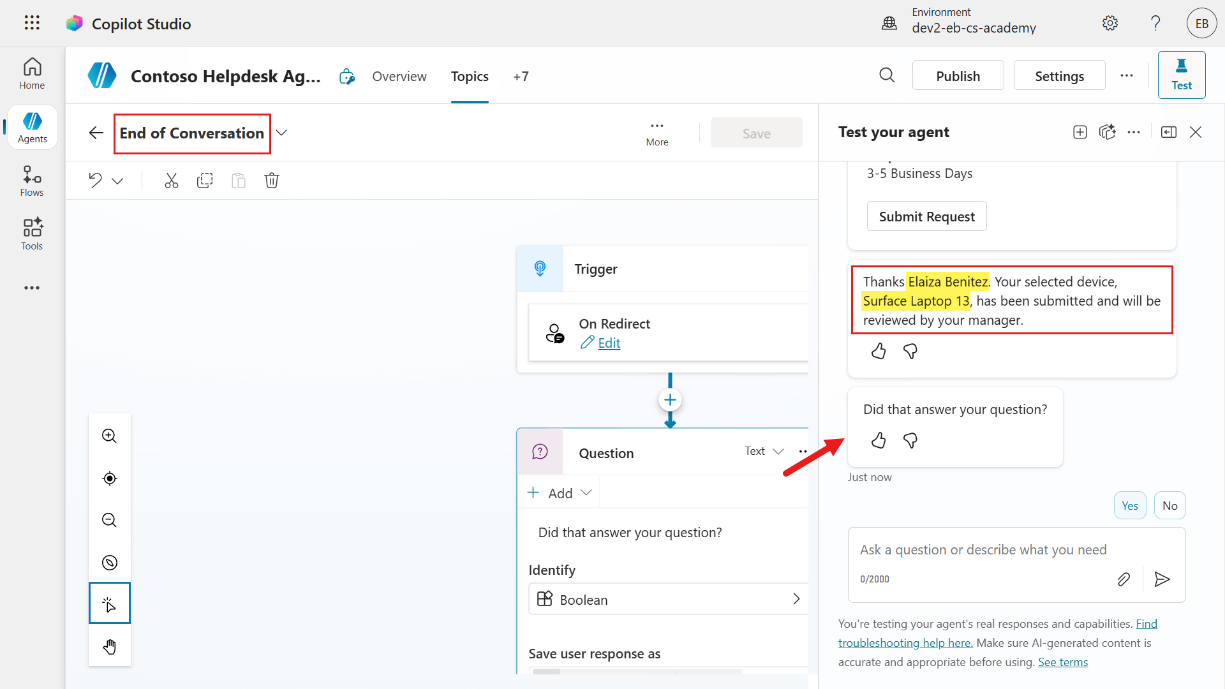The height and width of the screenshot is (689, 1225).
Task: Click the zoom out canvas icon
Action: (110, 520)
